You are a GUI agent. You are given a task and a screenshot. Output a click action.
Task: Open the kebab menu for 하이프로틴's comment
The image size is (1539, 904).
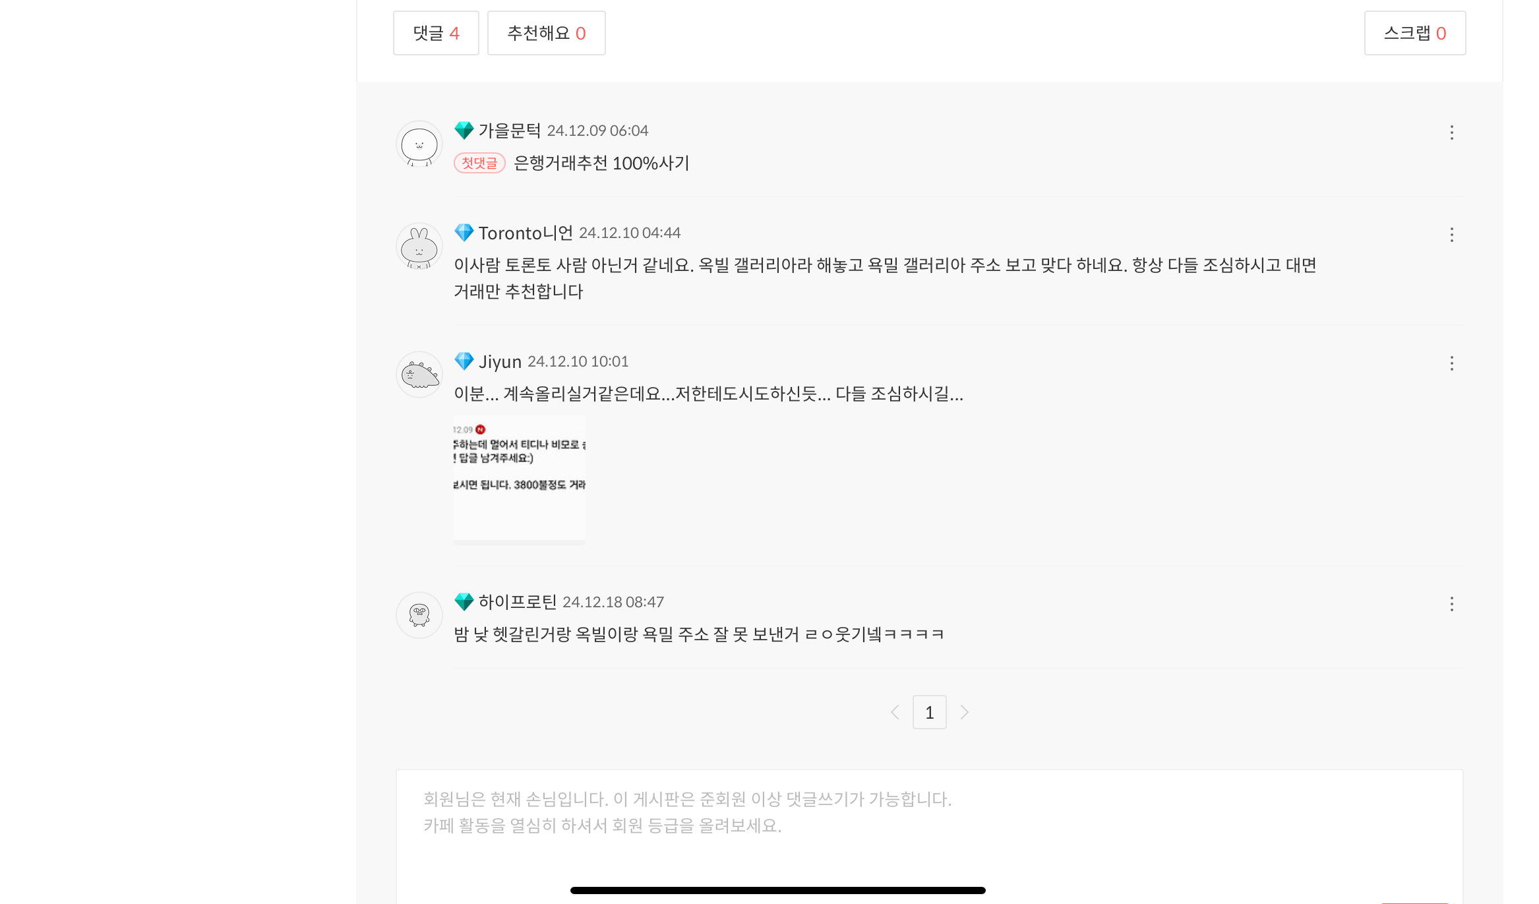point(1451,604)
